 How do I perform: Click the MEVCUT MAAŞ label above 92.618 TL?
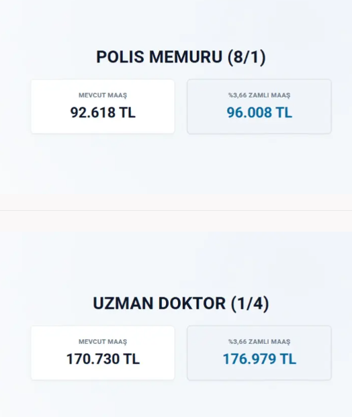click(103, 95)
